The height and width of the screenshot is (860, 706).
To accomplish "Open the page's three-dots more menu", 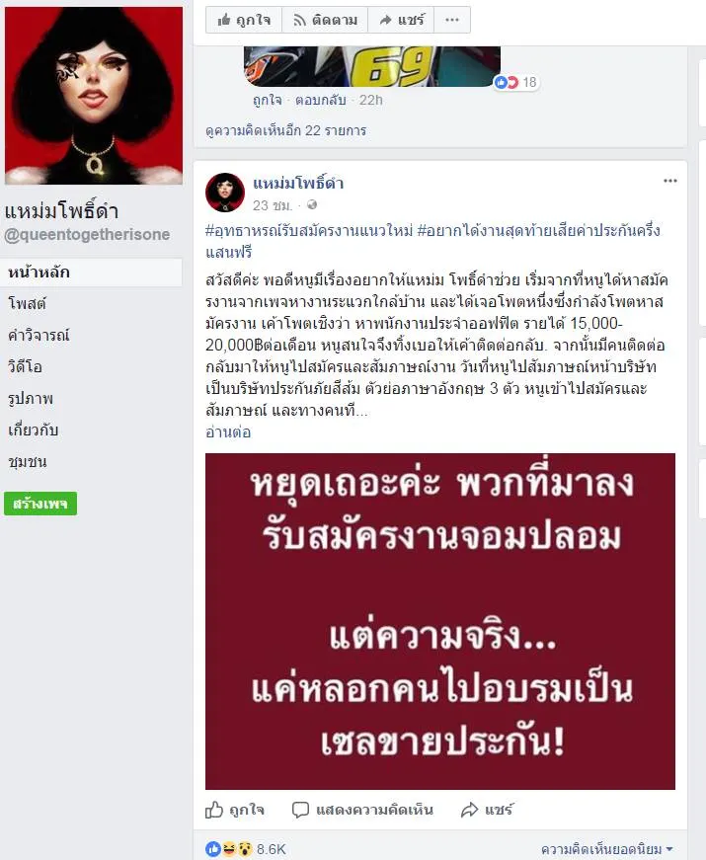I will point(452,21).
